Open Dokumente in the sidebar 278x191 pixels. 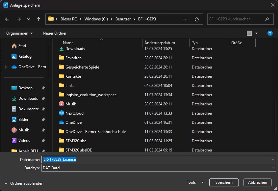tap(25, 109)
